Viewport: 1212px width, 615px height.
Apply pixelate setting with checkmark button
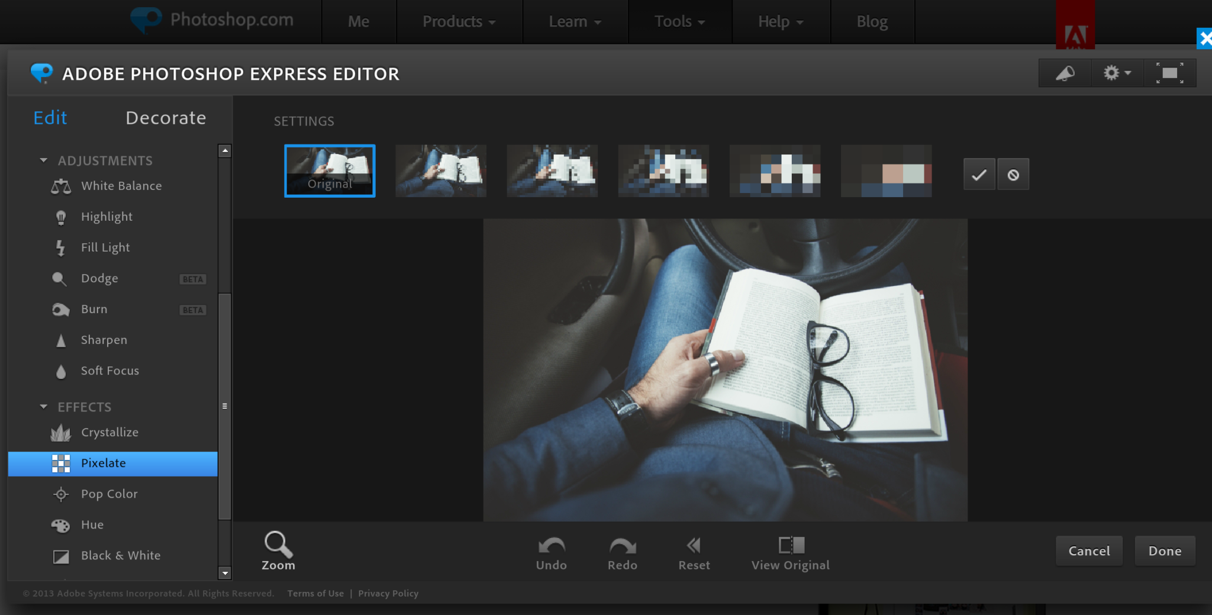(x=979, y=175)
